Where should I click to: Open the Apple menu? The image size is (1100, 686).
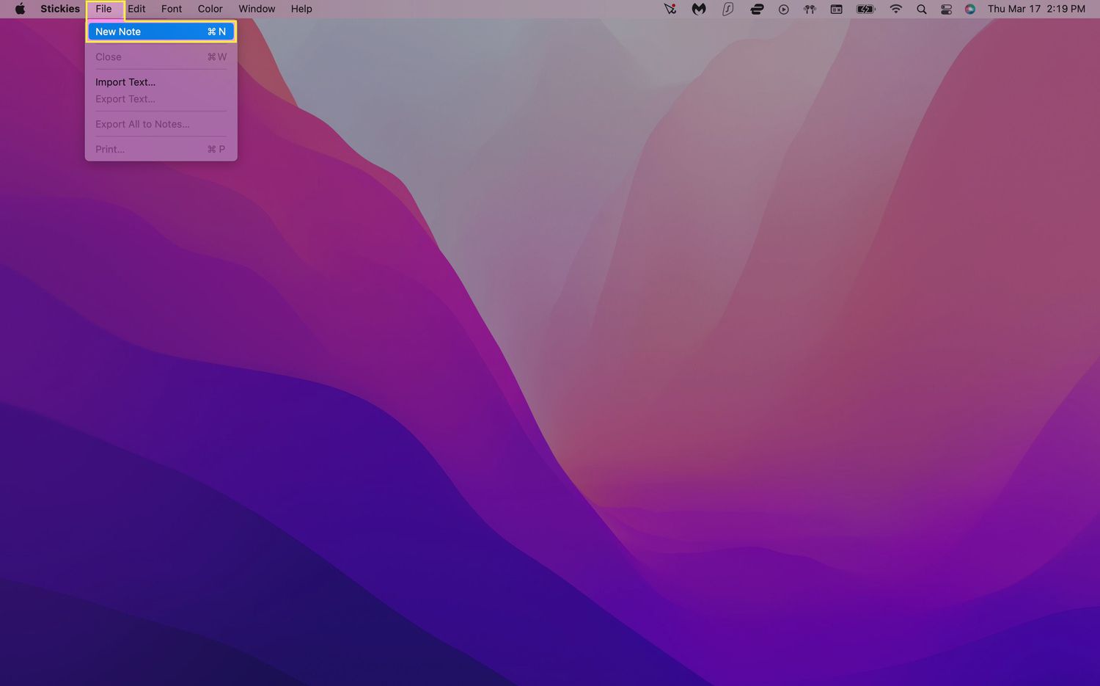click(x=20, y=9)
